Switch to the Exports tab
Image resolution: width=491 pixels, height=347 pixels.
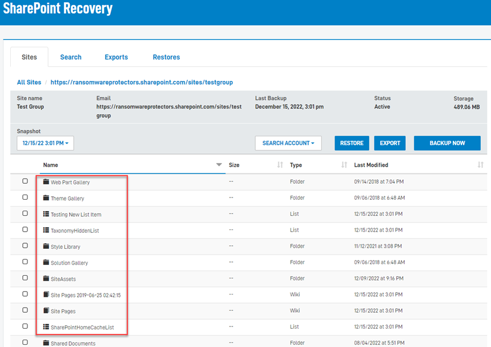(x=116, y=57)
